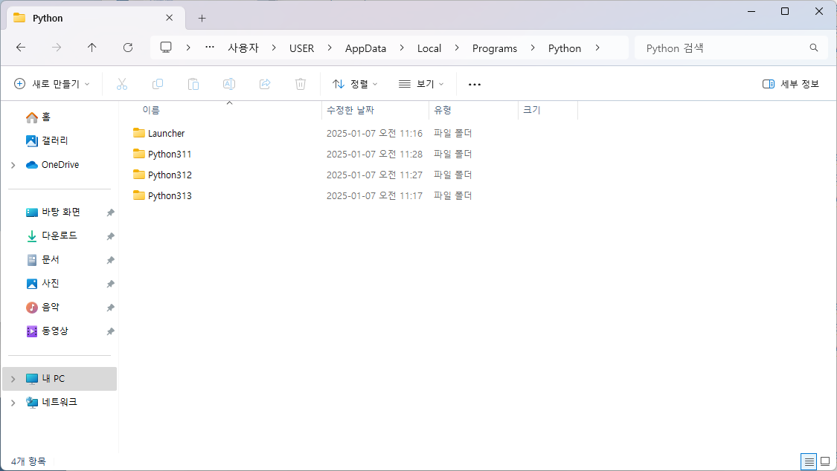Go up one folder level
This screenshot has width=837, height=471.
click(92, 48)
